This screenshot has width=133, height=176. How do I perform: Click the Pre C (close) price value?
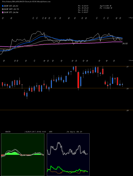83,12
